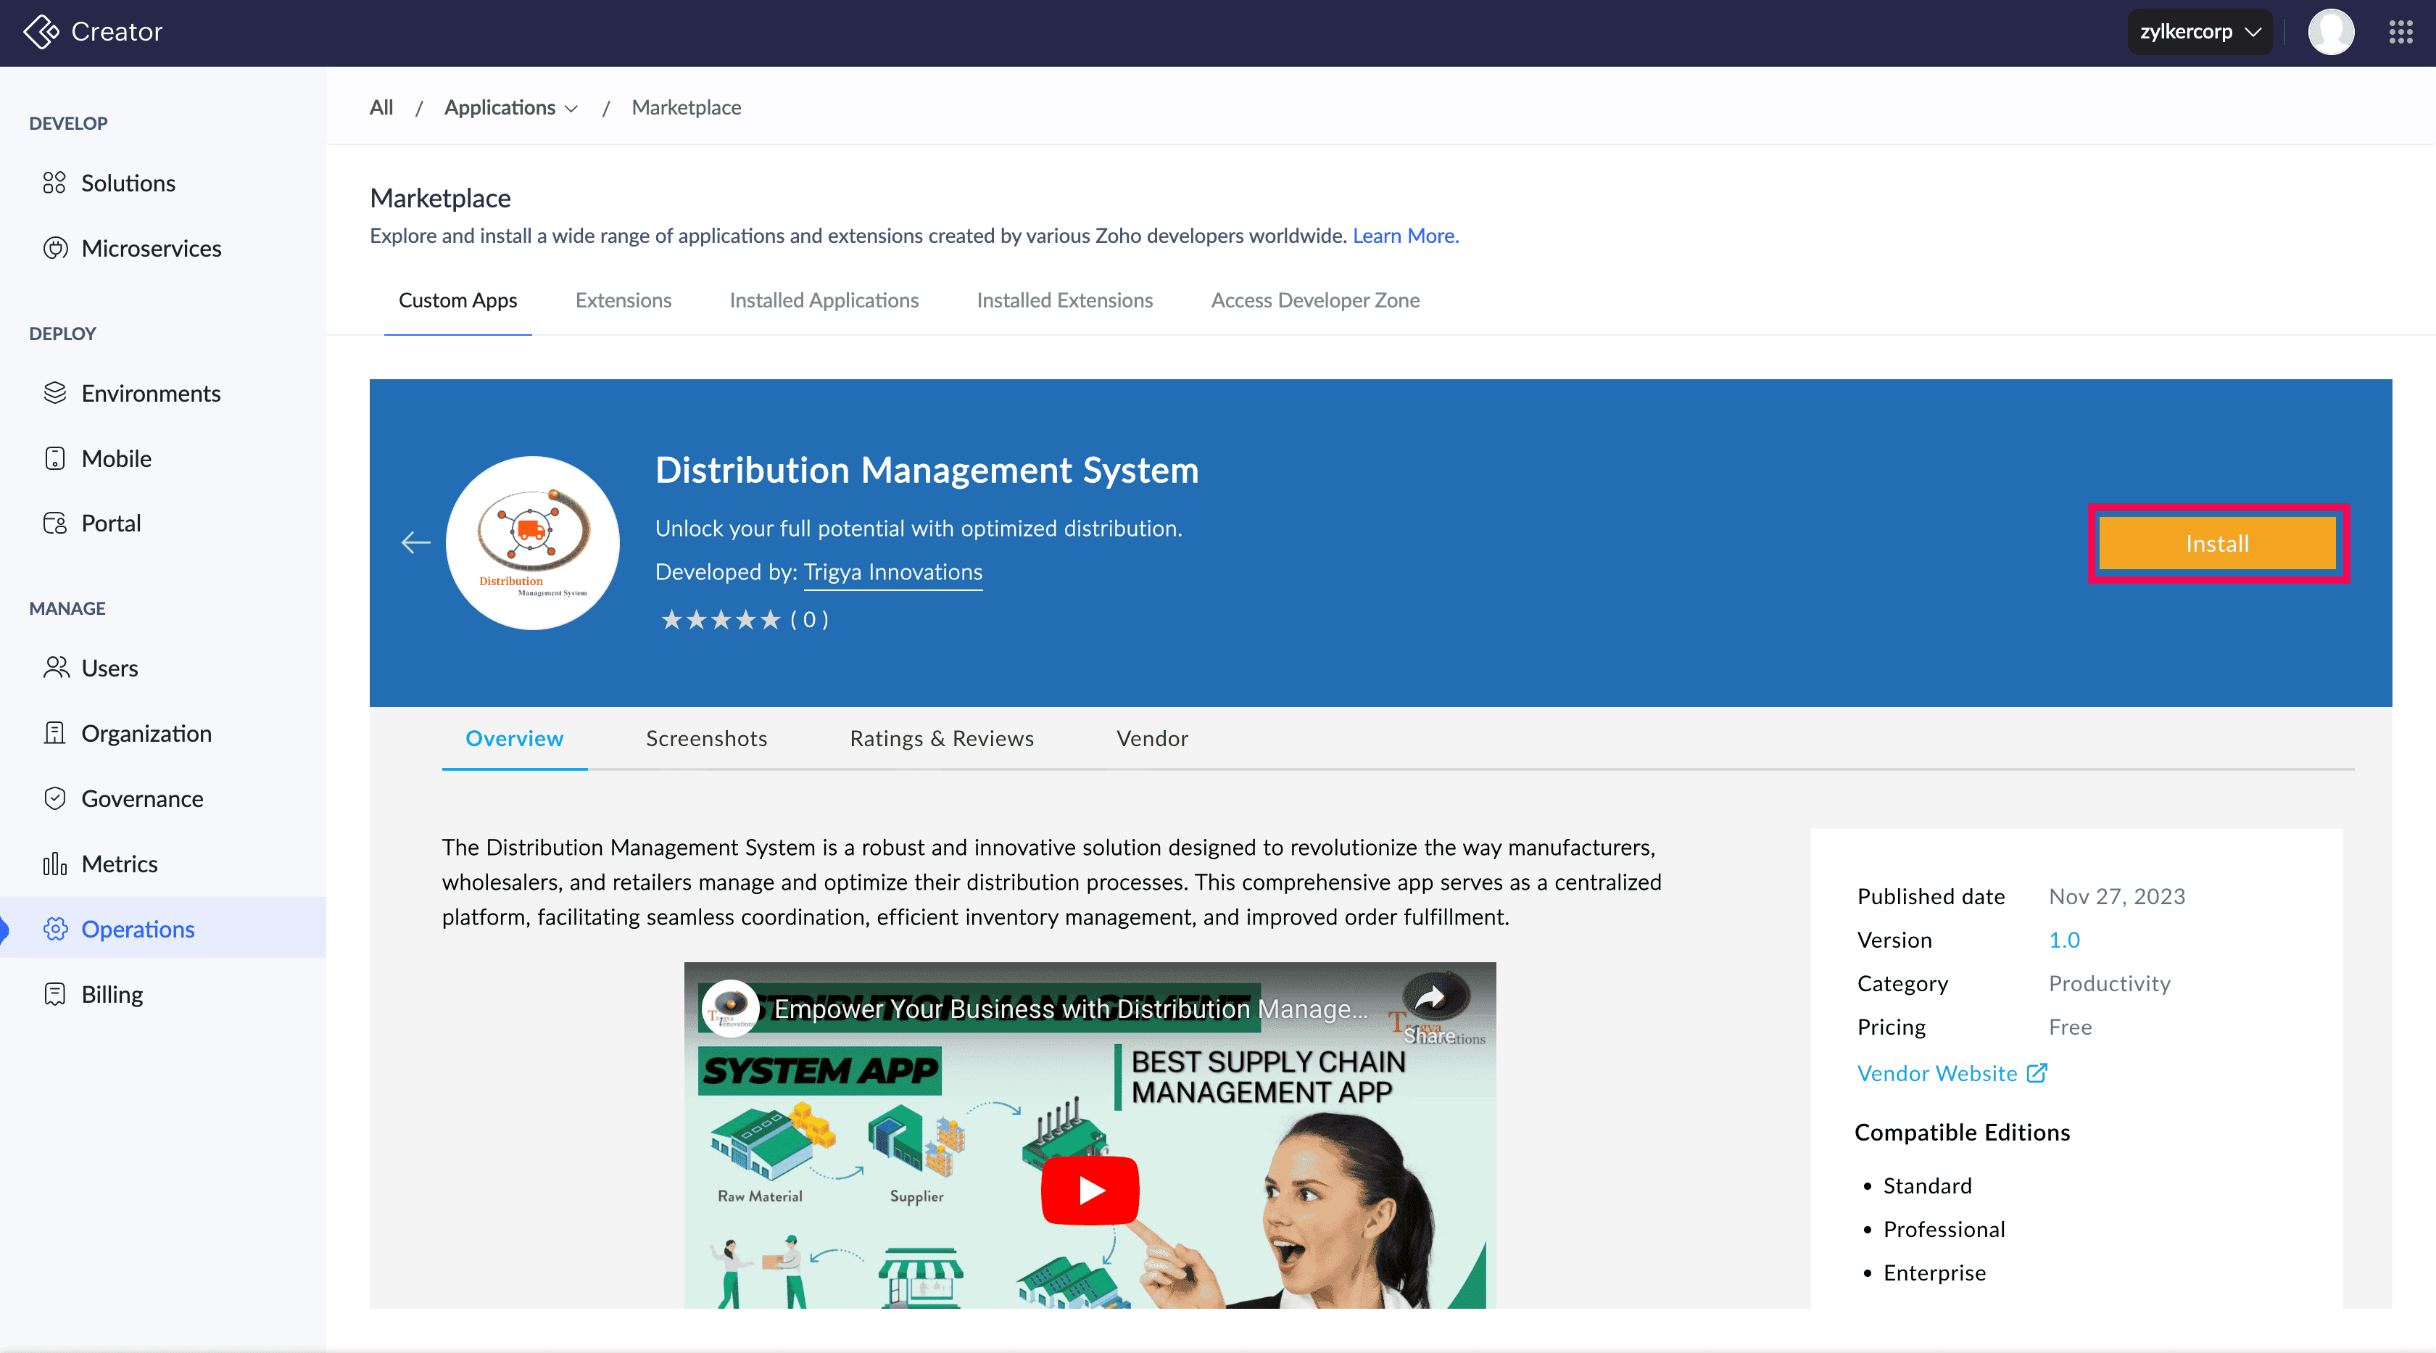Switch to the Ratings & Reviews tab
This screenshot has width=2436, height=1353.
941,738
